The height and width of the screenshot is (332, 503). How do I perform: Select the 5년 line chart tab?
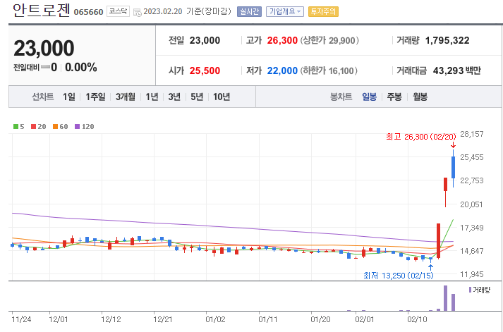click(x=197, y=97)
